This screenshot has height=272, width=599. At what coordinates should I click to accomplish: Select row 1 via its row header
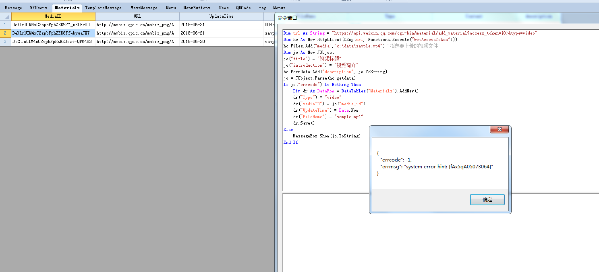point(6,25)
